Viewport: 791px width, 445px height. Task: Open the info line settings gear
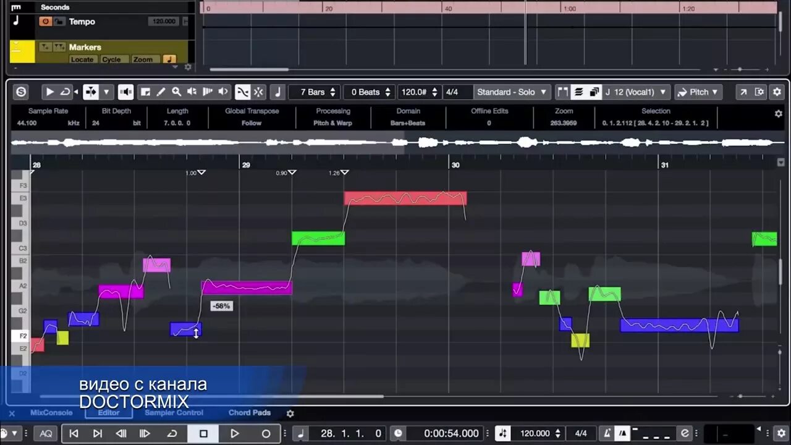(778, 114)
